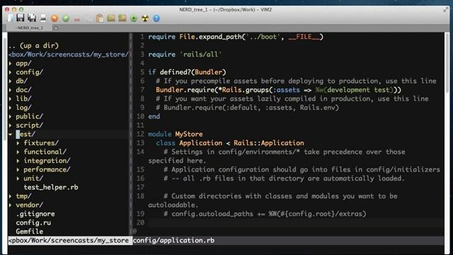Expand the unit/ subfolder arrow

18,178
